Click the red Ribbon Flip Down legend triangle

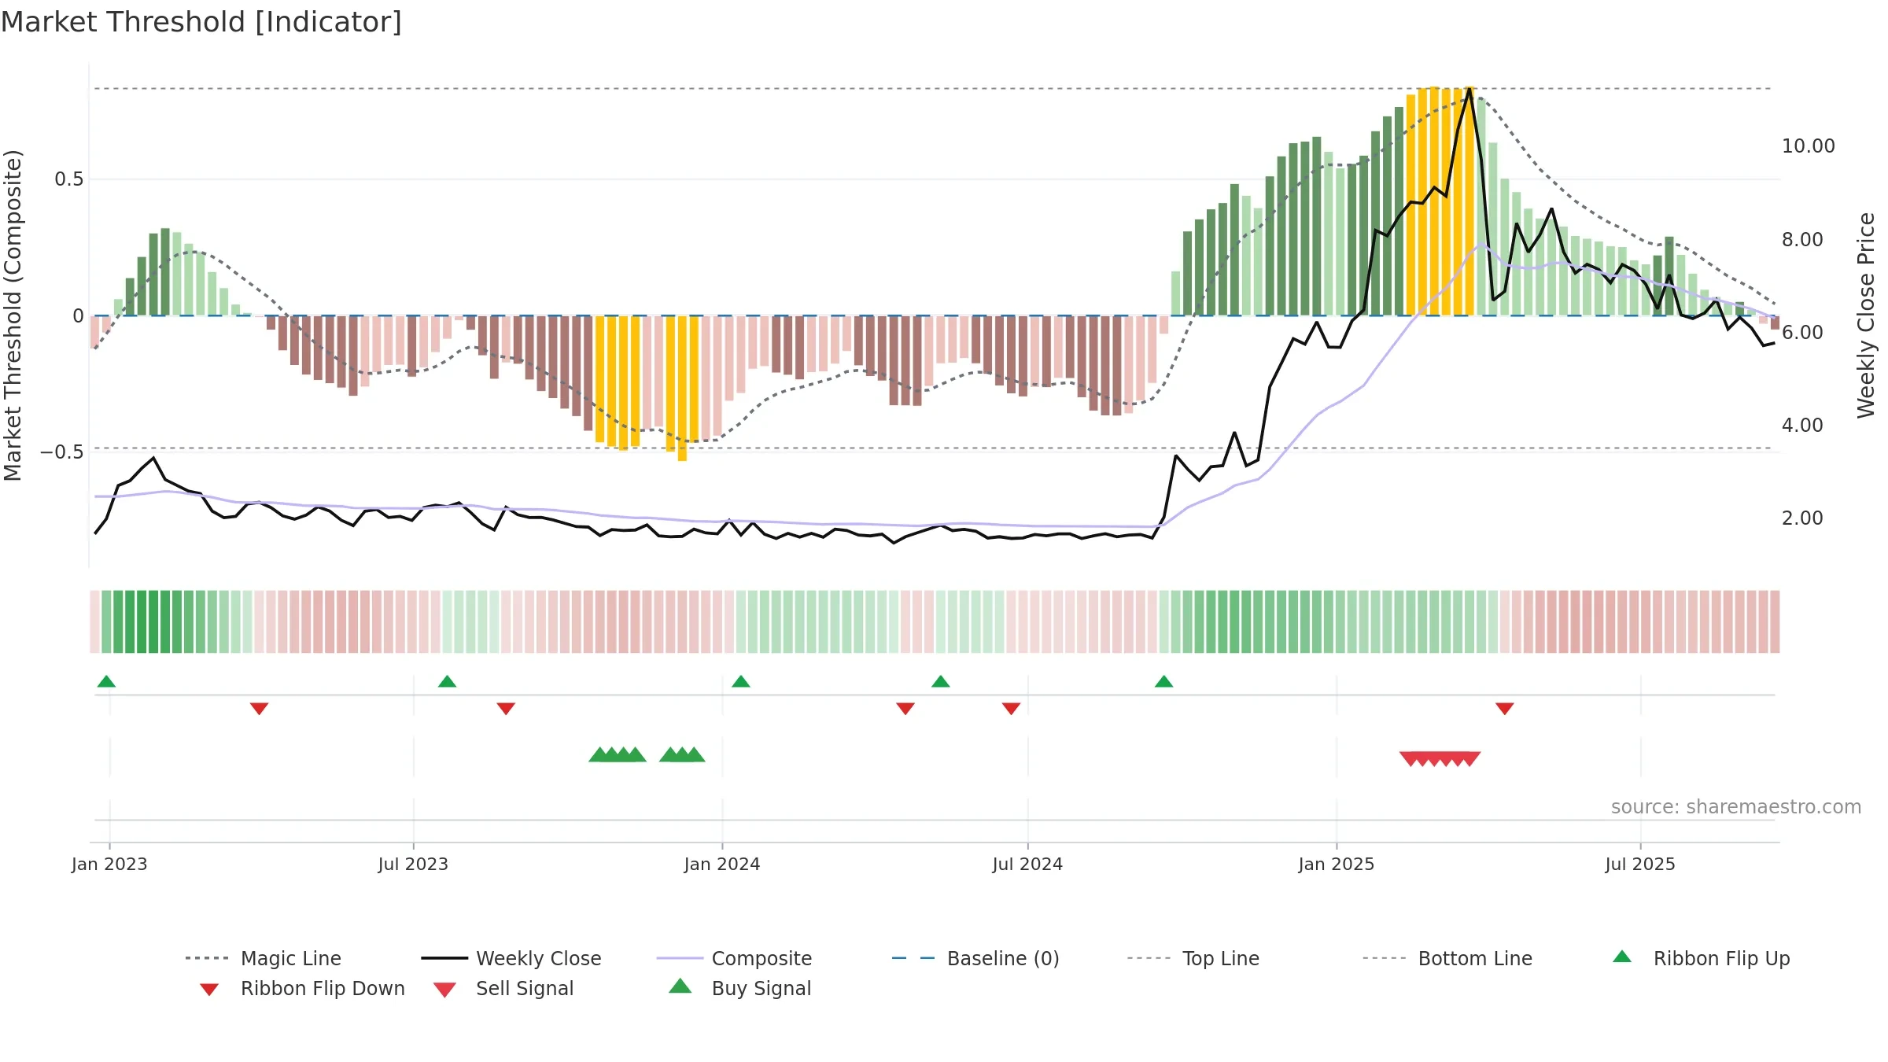tap(209, 990)
